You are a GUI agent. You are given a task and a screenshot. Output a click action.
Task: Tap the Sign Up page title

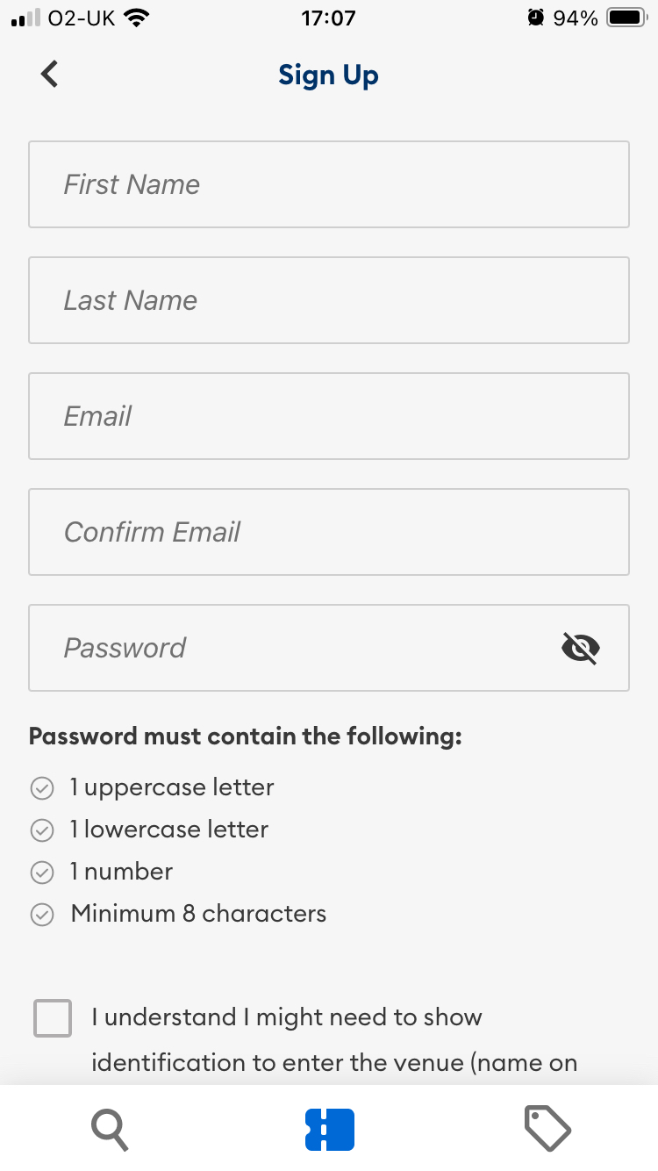coord(328,75)
